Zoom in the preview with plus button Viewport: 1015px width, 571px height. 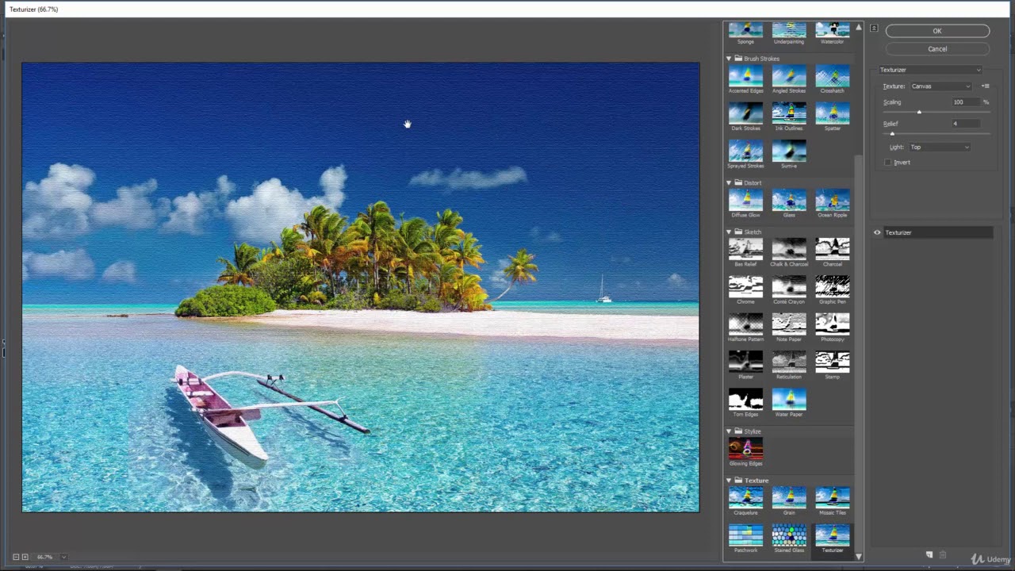click(25, 558)
